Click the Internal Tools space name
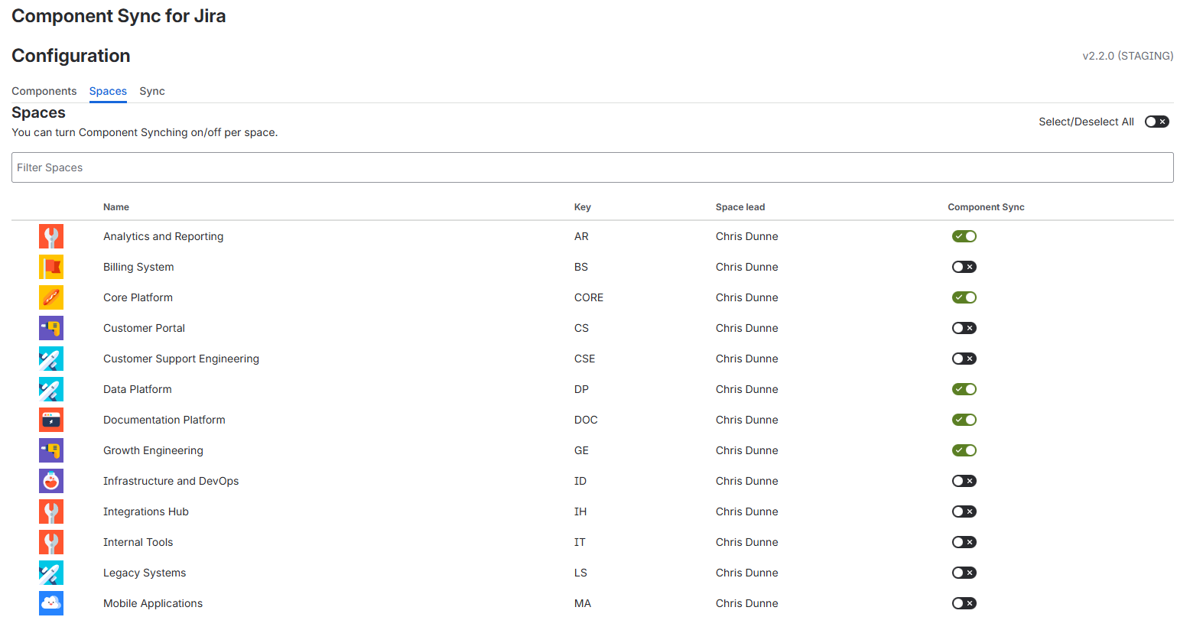Screen dimensions: 1203x617 [x=138, y=542]
